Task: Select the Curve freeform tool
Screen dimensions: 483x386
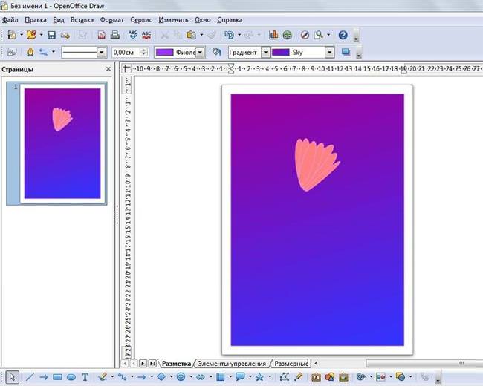Action: pos(103,377)
